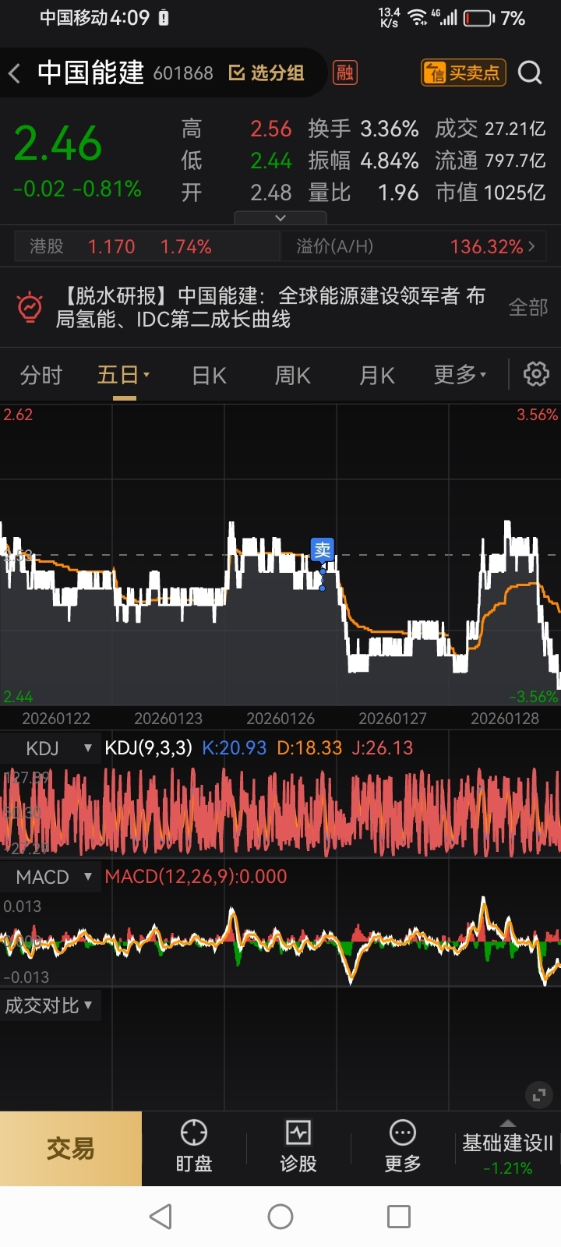Tap Android home navigation button
Image resolution: width=561 pixels, height=1247 pixels.
pyautogui.click(x=280, y=1217)
